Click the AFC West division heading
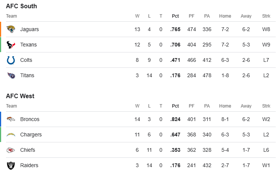The height and width of the screenshot is (172, 278). coord(20,96)
